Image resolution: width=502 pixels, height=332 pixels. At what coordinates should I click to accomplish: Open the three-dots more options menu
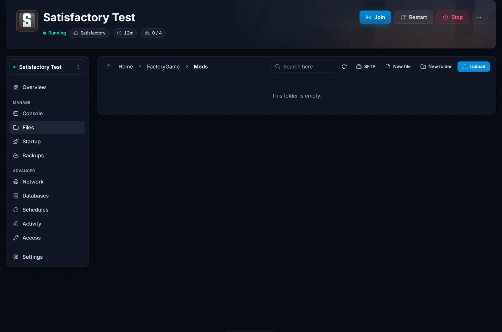[x=478, y=17]
